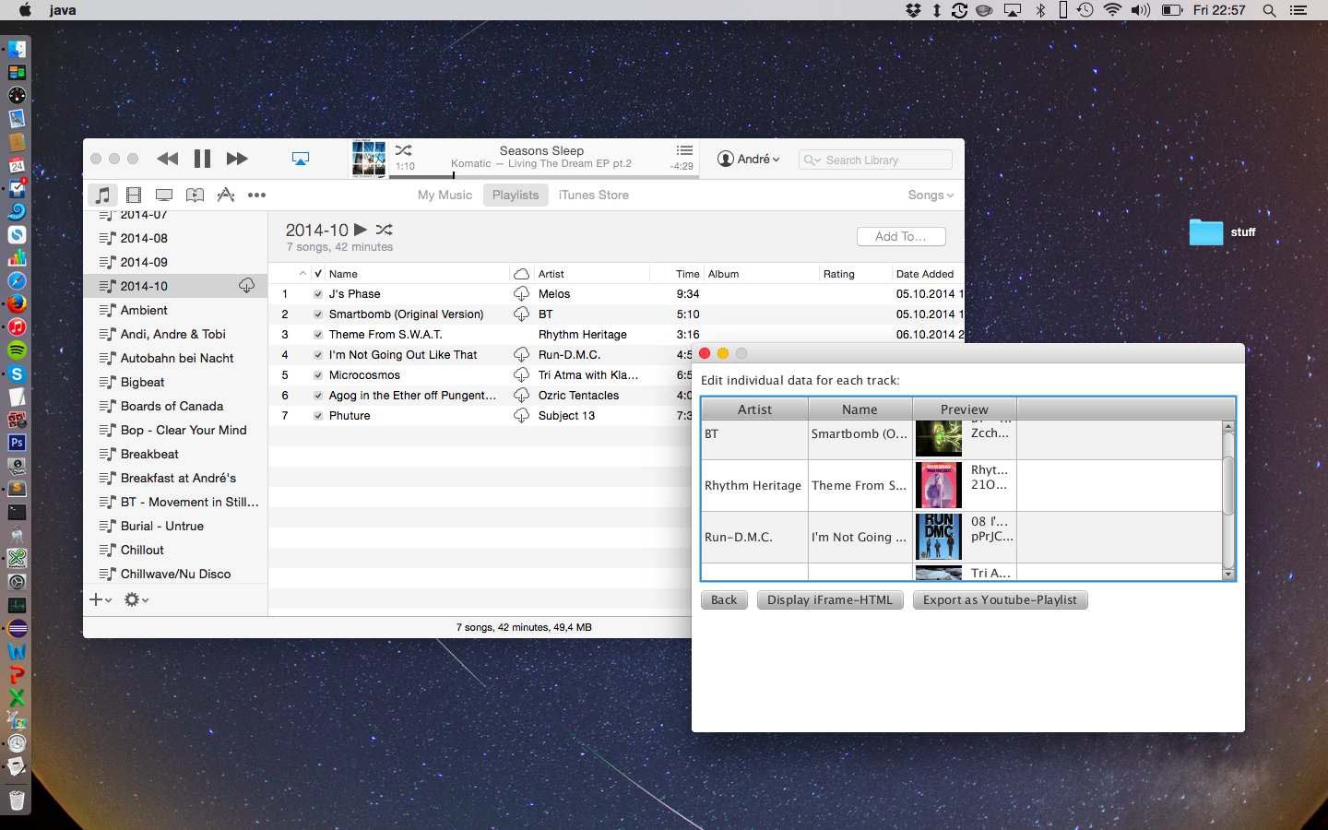This screenshot has width=1328, height=830.
Task: Click the Seasons Sleep album artwork thumbnail
Action: [369, 159]
